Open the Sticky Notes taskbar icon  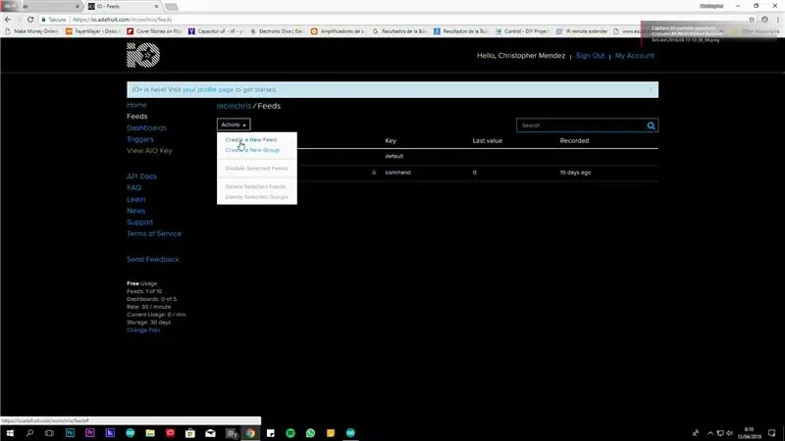(271, 433)
